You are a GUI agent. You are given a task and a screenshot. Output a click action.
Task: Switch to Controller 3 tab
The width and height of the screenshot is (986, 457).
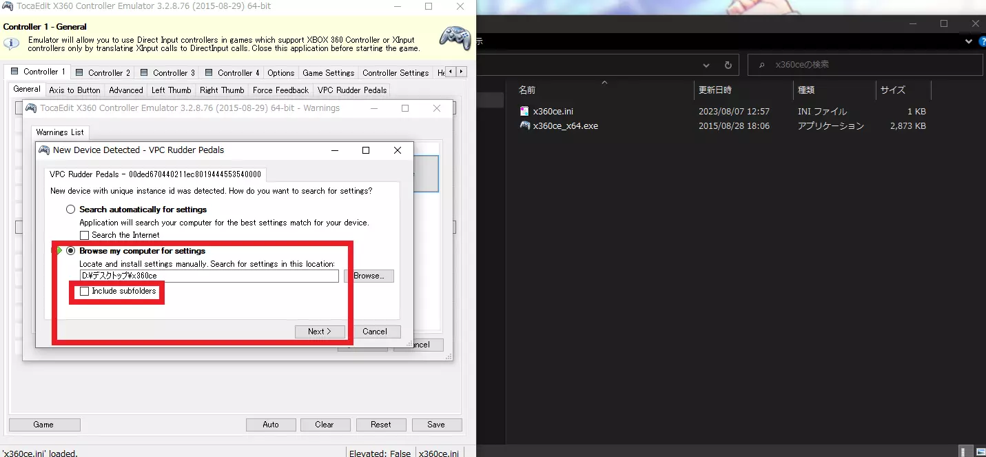click(167, 72)
